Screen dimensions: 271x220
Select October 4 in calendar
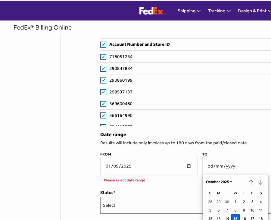coord(261,202)
